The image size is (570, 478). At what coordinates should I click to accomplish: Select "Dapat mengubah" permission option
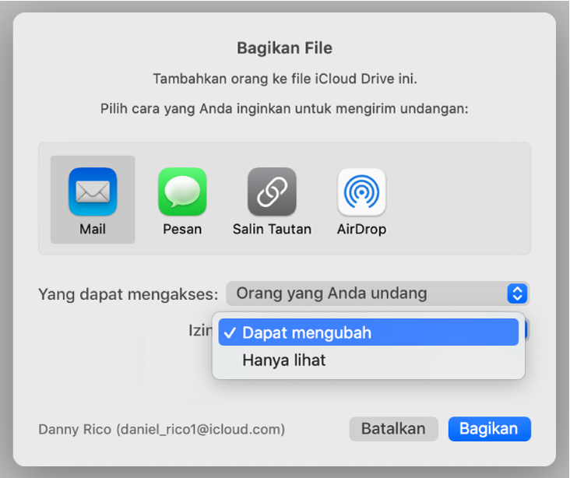click(307, 333)
